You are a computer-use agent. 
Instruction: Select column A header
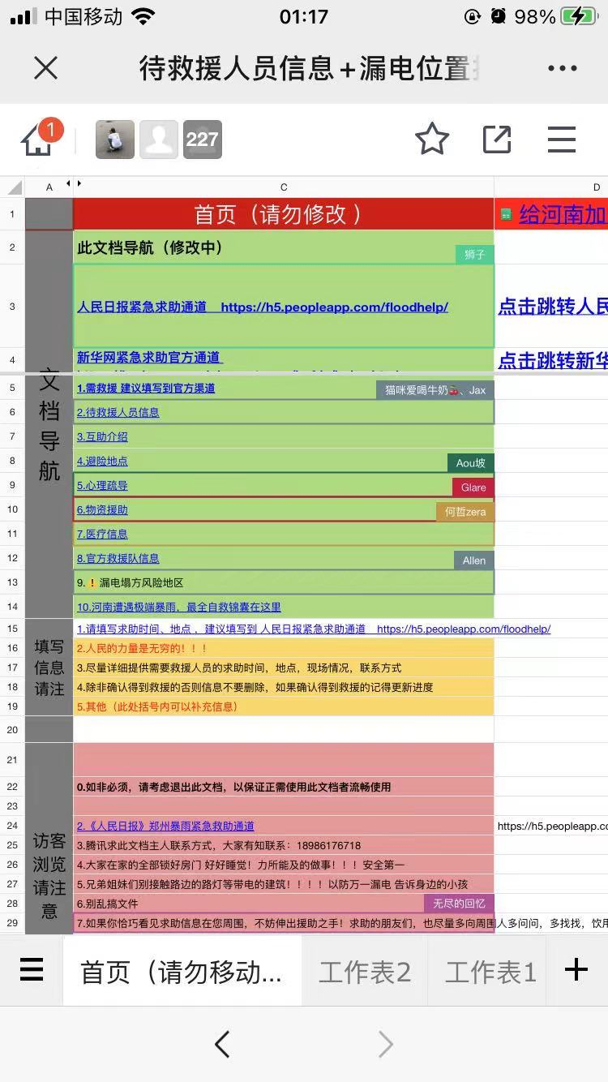[x=49, y=187]
